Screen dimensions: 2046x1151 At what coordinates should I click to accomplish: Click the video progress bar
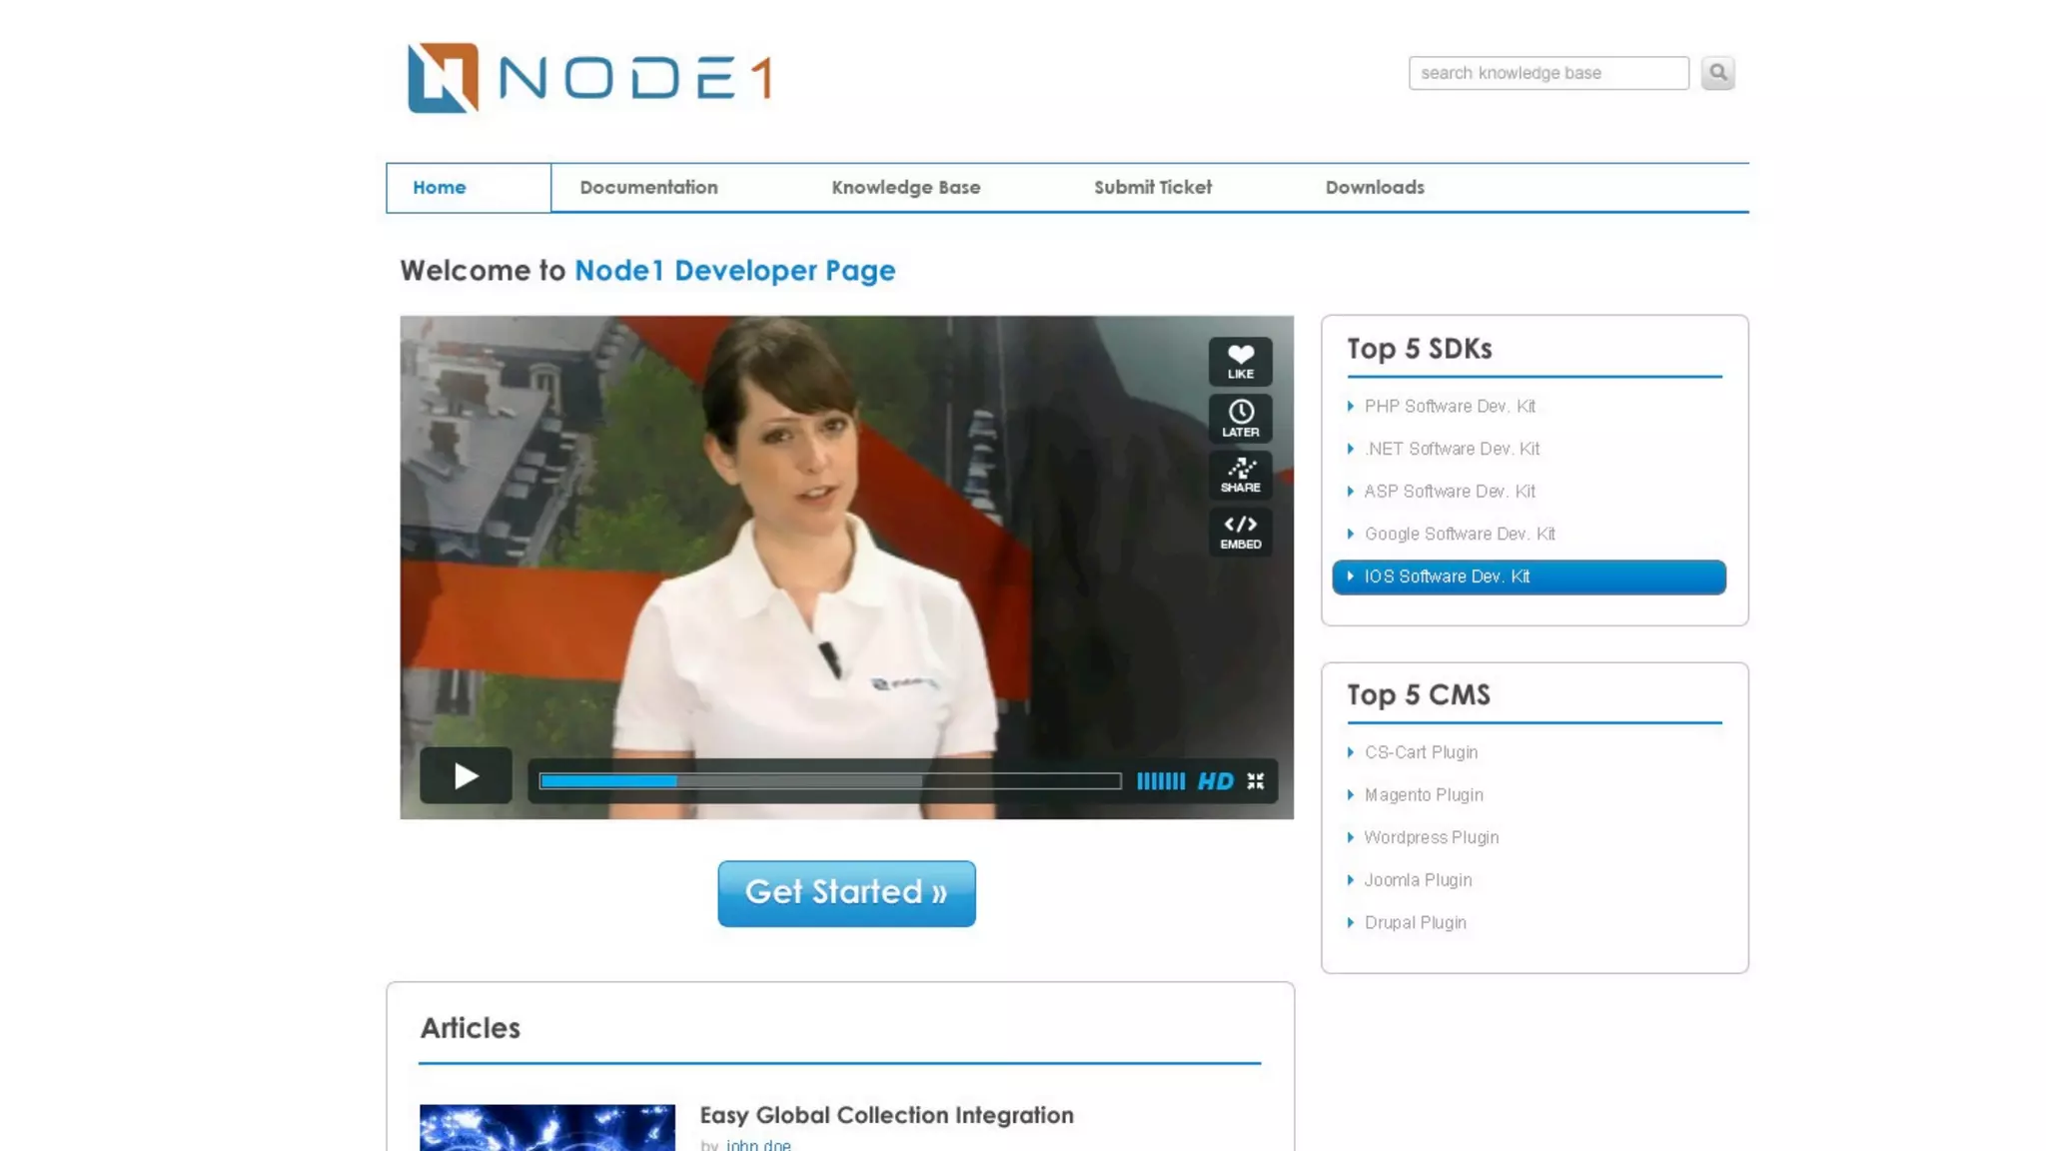click(829, 781)
